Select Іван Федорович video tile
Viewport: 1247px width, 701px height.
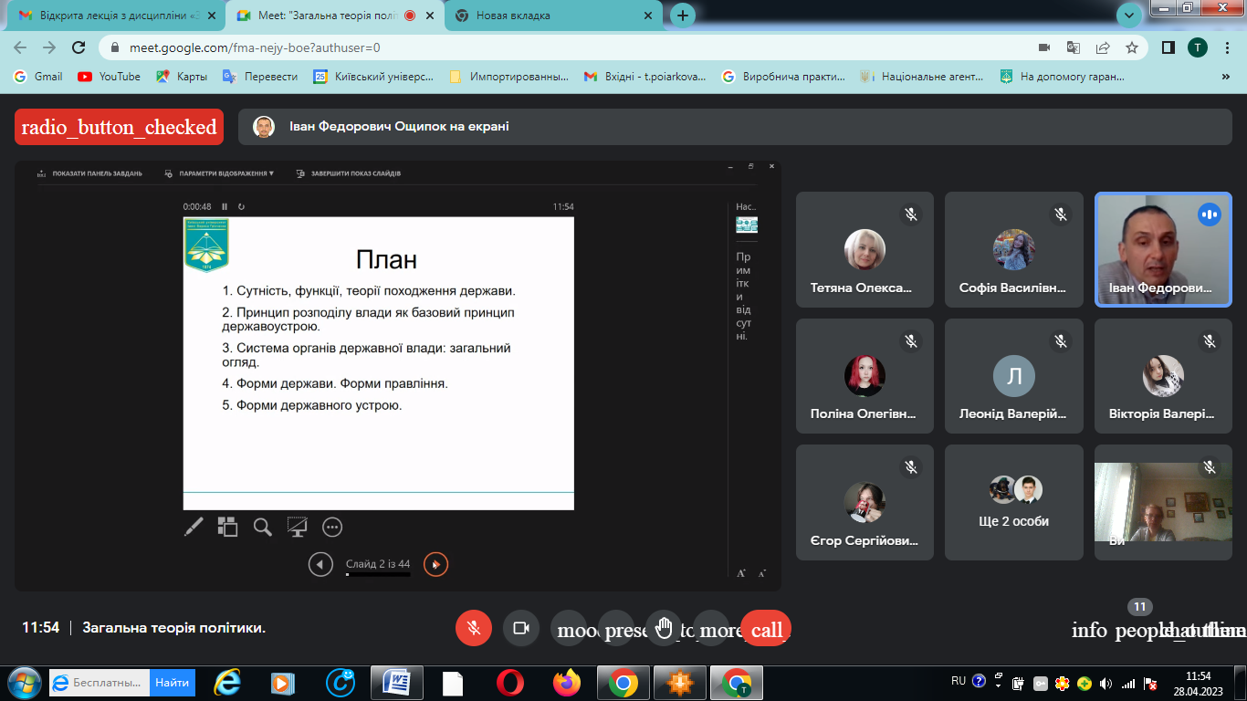(x=1163, y=249)
